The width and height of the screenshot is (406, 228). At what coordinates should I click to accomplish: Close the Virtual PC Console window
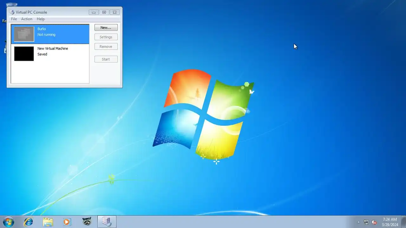(115, 12)
